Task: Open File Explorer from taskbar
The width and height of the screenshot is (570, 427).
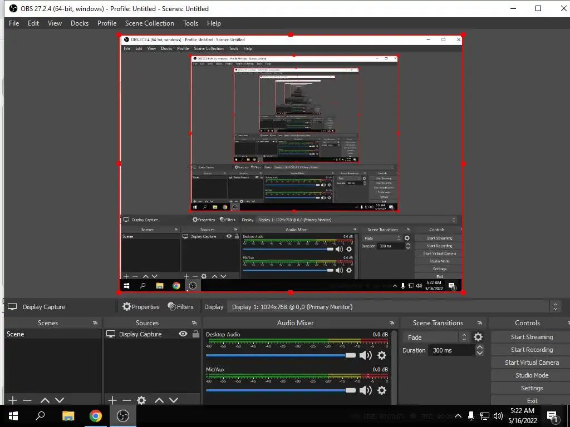Action: tap(68, 416)
